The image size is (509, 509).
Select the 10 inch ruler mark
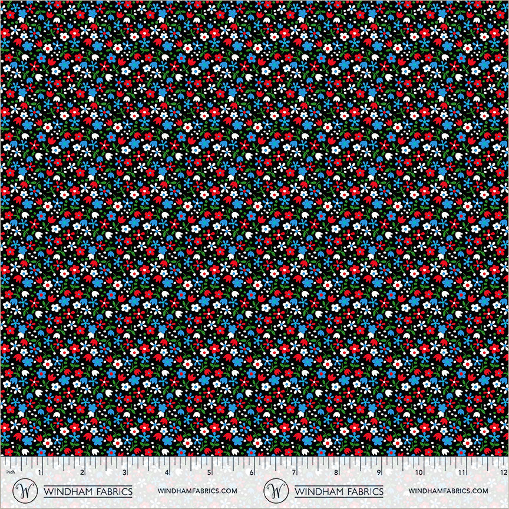[420, 472]
